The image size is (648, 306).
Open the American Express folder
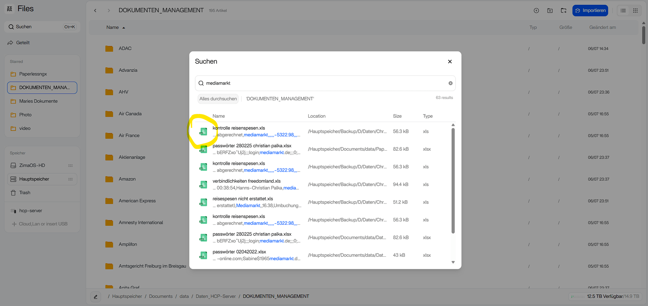click(x=137, y=201)
